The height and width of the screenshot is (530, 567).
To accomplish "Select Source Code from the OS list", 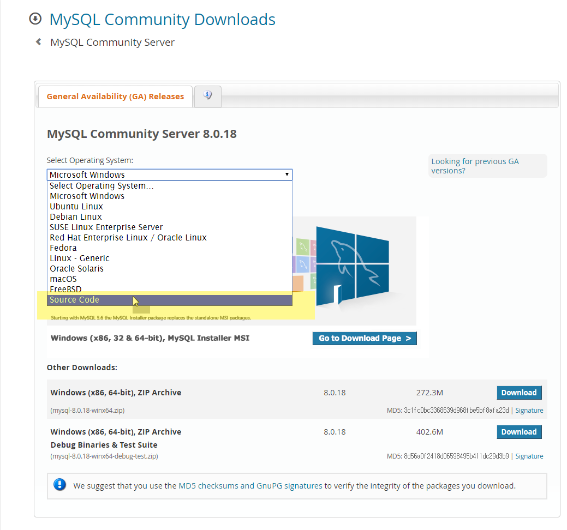I will point(169,300).
